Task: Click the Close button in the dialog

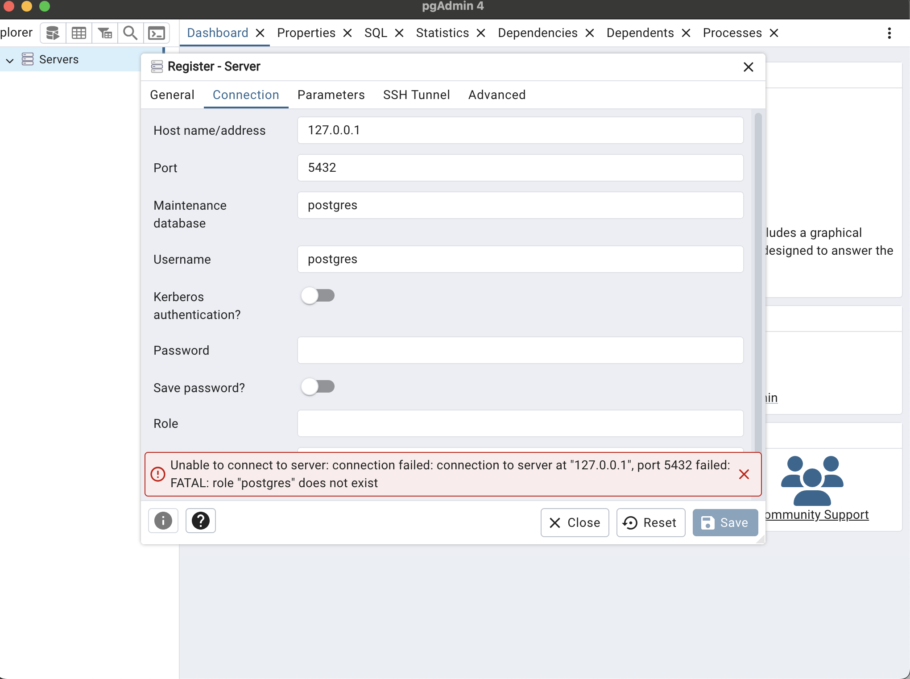Action: click(575, 523)
